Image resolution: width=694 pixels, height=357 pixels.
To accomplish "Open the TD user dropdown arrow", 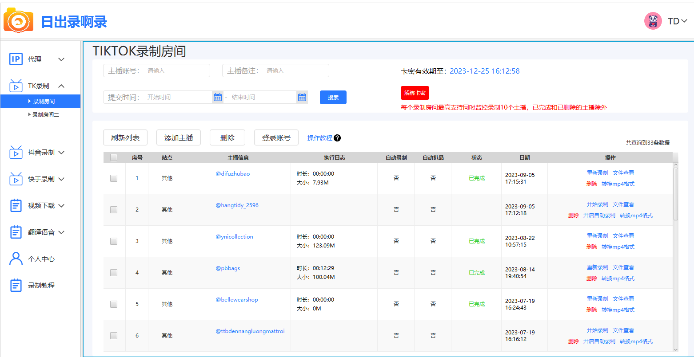I will 684,21.
